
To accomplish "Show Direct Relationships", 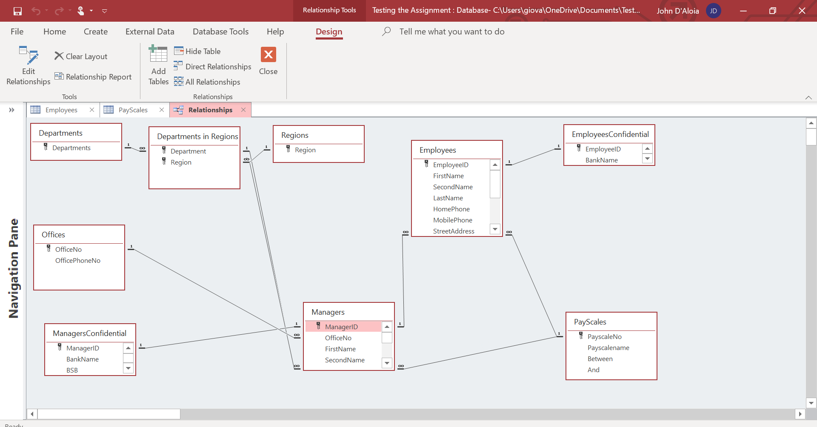I will click(213, 66).
